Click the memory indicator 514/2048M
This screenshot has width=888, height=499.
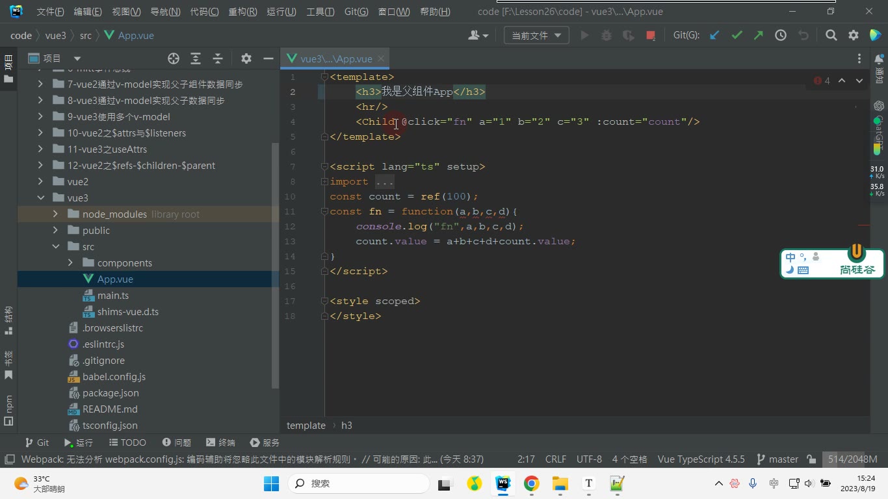pyautogui.click(x=852, y=459)
